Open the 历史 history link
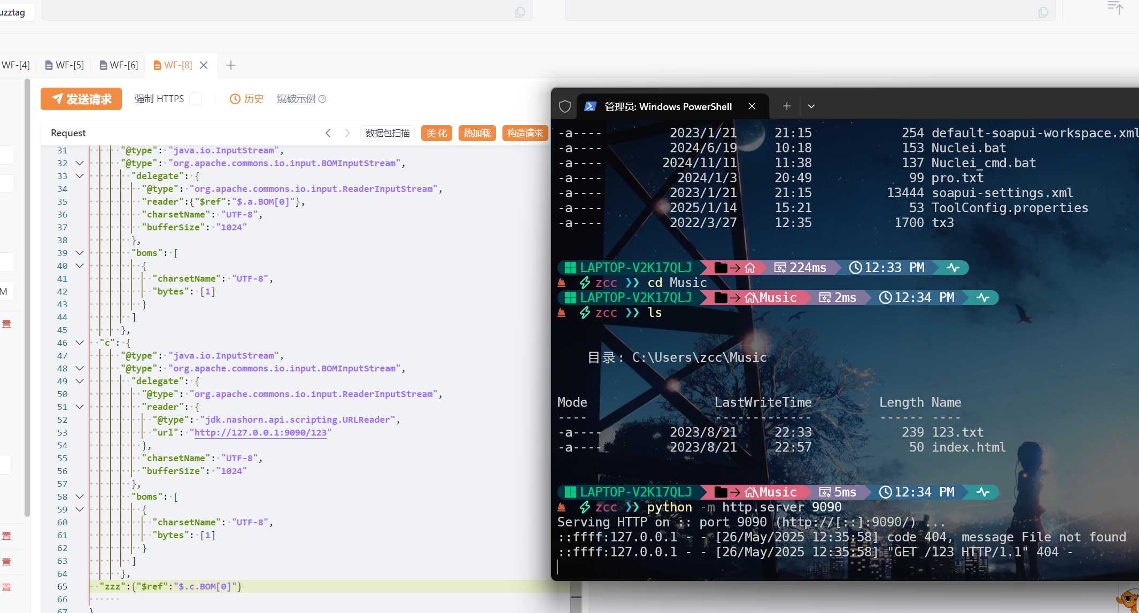The height and width of the screenshot is (613, 1139). (x=247, y=99)
